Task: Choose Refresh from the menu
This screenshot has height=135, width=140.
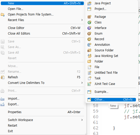Action: tap(42, 77)
